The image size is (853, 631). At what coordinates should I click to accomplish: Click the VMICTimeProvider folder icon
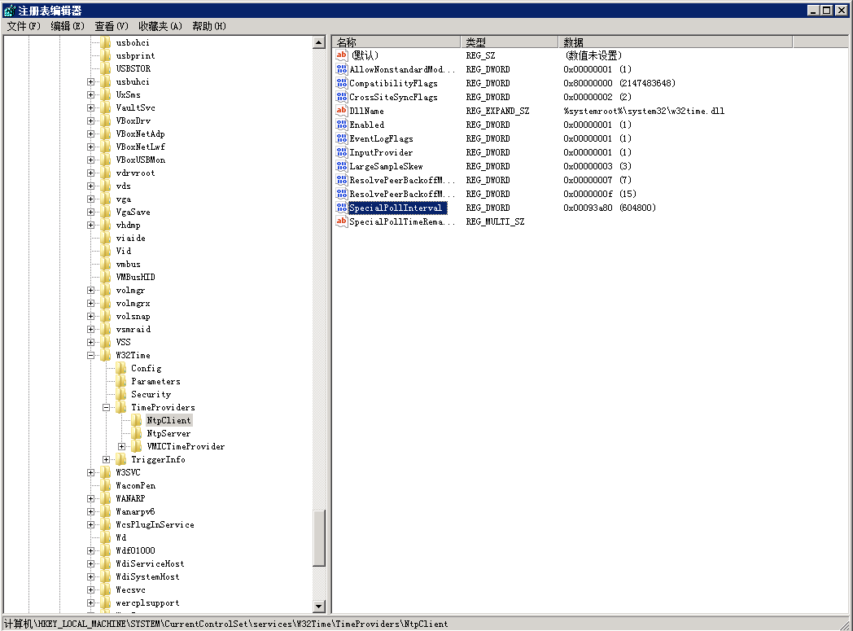tap(137, 446)
